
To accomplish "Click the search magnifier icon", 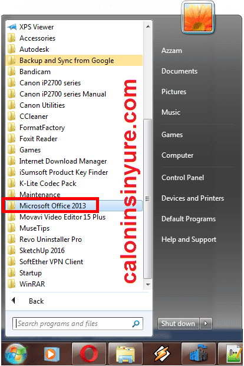I will pos(136,324).
